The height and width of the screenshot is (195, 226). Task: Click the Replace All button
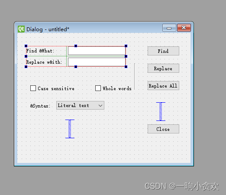pyautogui.click(x=163, y=85)
